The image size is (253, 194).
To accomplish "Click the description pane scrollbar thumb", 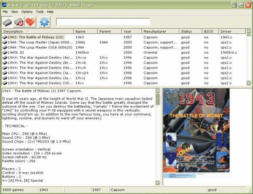I will tap(157, 100).
